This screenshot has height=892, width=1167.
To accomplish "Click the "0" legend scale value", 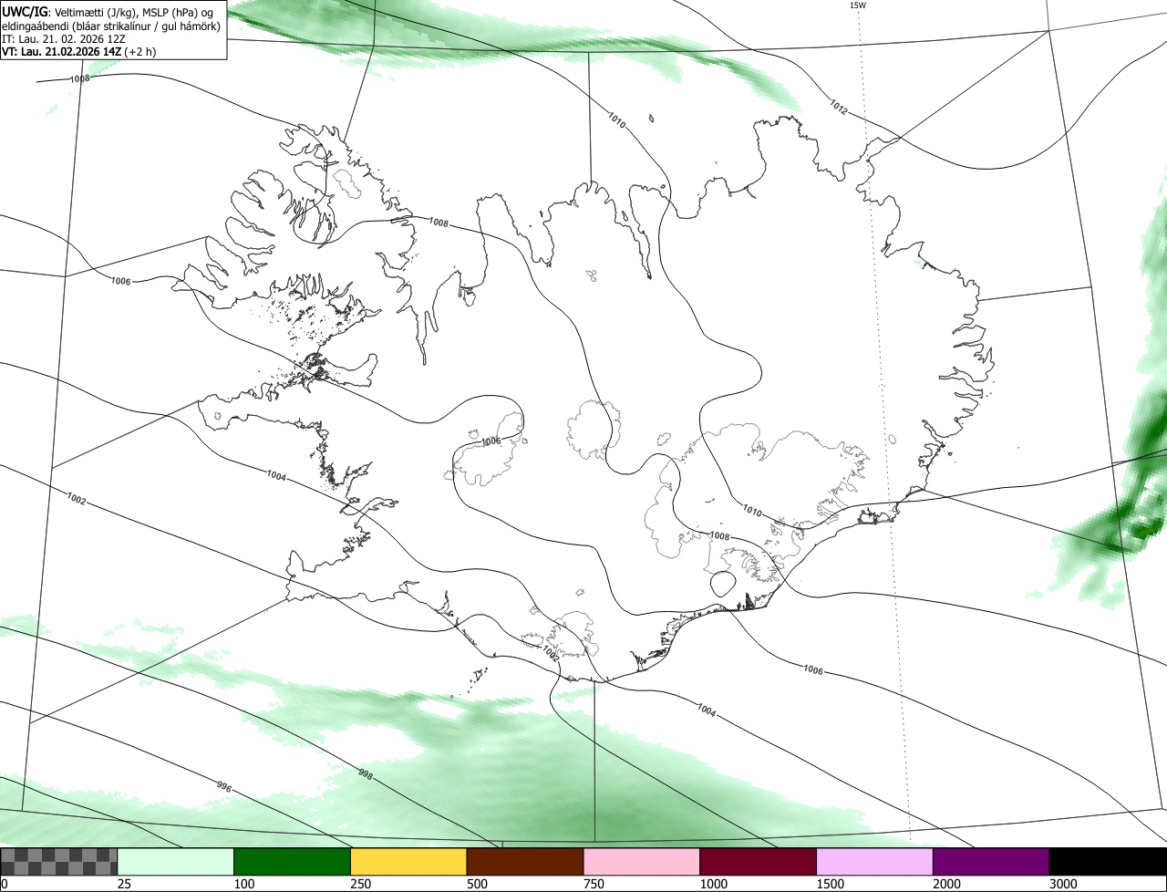I will (5, 884).
